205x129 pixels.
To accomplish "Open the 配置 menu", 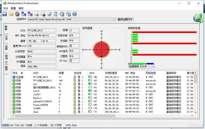I will (13, 8).
